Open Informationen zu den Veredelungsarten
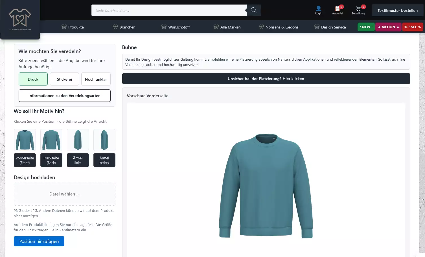425x257 pixels. (x=64, y=96)
